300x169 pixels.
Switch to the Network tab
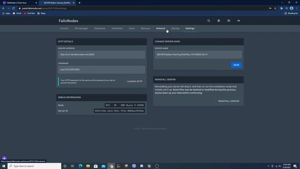click(160, 28)
